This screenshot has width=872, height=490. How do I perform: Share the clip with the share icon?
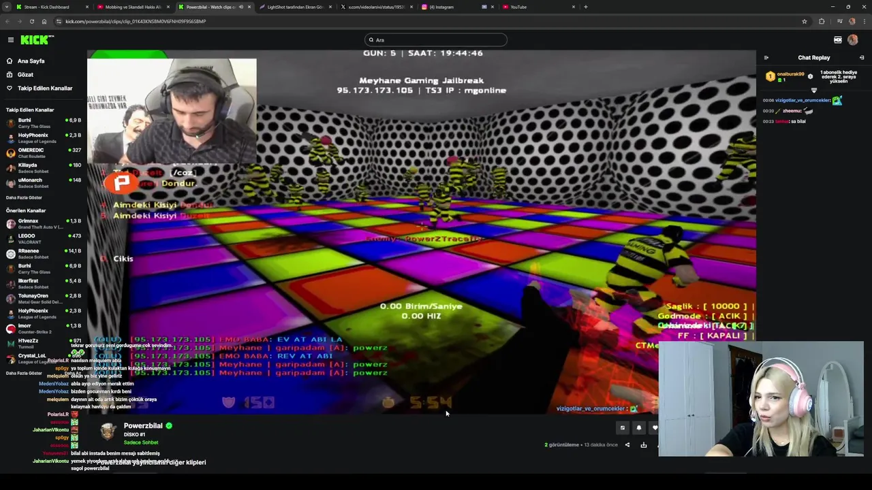627,445
